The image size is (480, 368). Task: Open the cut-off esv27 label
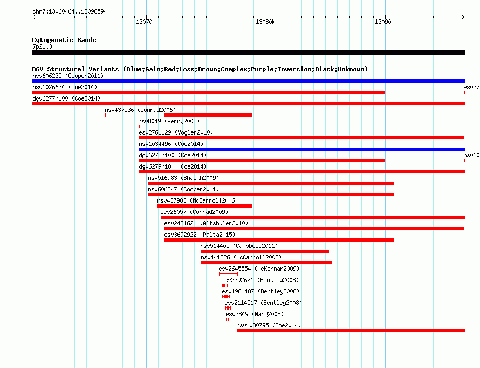pos(471,87)
